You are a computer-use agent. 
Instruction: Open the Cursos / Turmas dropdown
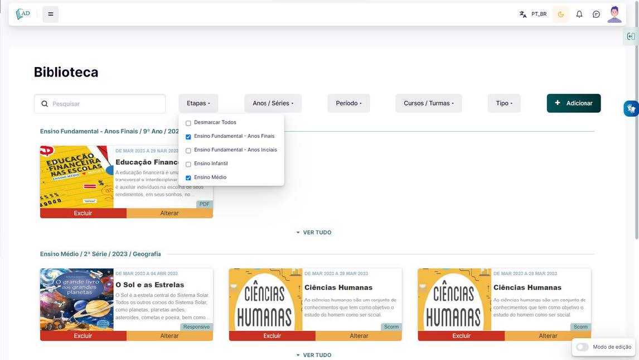pyautogui.click(x=428, y=103)
